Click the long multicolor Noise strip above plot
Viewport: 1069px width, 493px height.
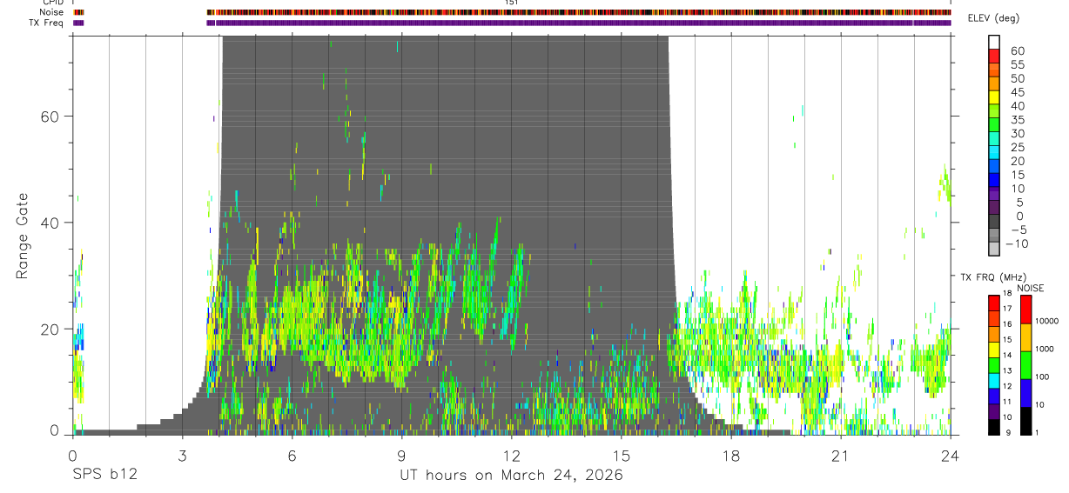coord(579,12)
